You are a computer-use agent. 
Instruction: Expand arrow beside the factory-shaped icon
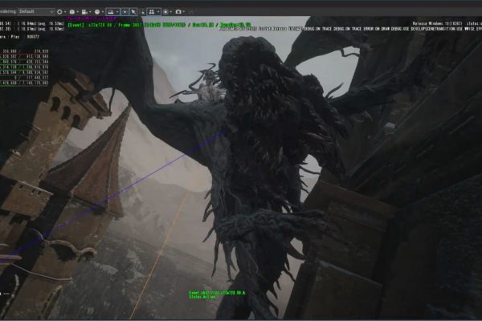click(90, 12)
